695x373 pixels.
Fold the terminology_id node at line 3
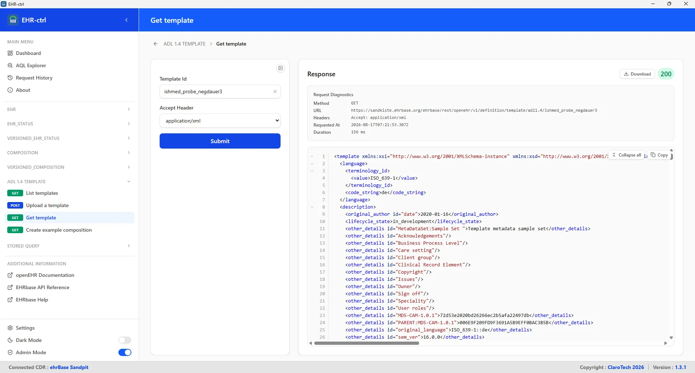312,171
